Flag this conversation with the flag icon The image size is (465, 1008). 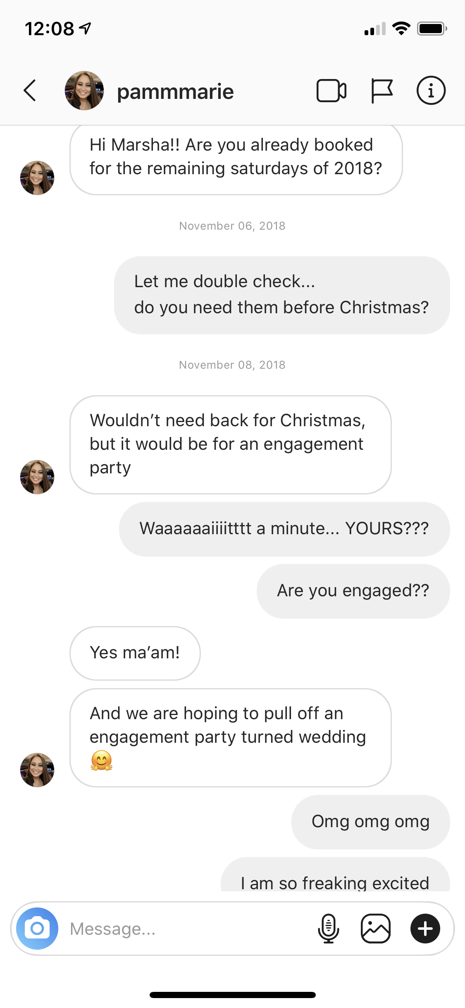pos(382,91)
